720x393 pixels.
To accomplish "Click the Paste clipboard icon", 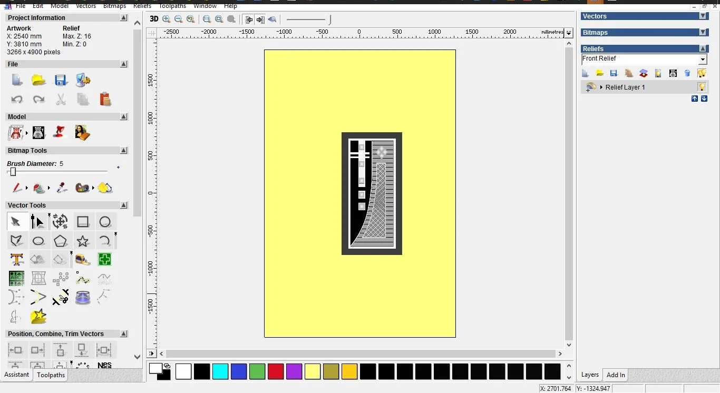I will coord(105,99).
